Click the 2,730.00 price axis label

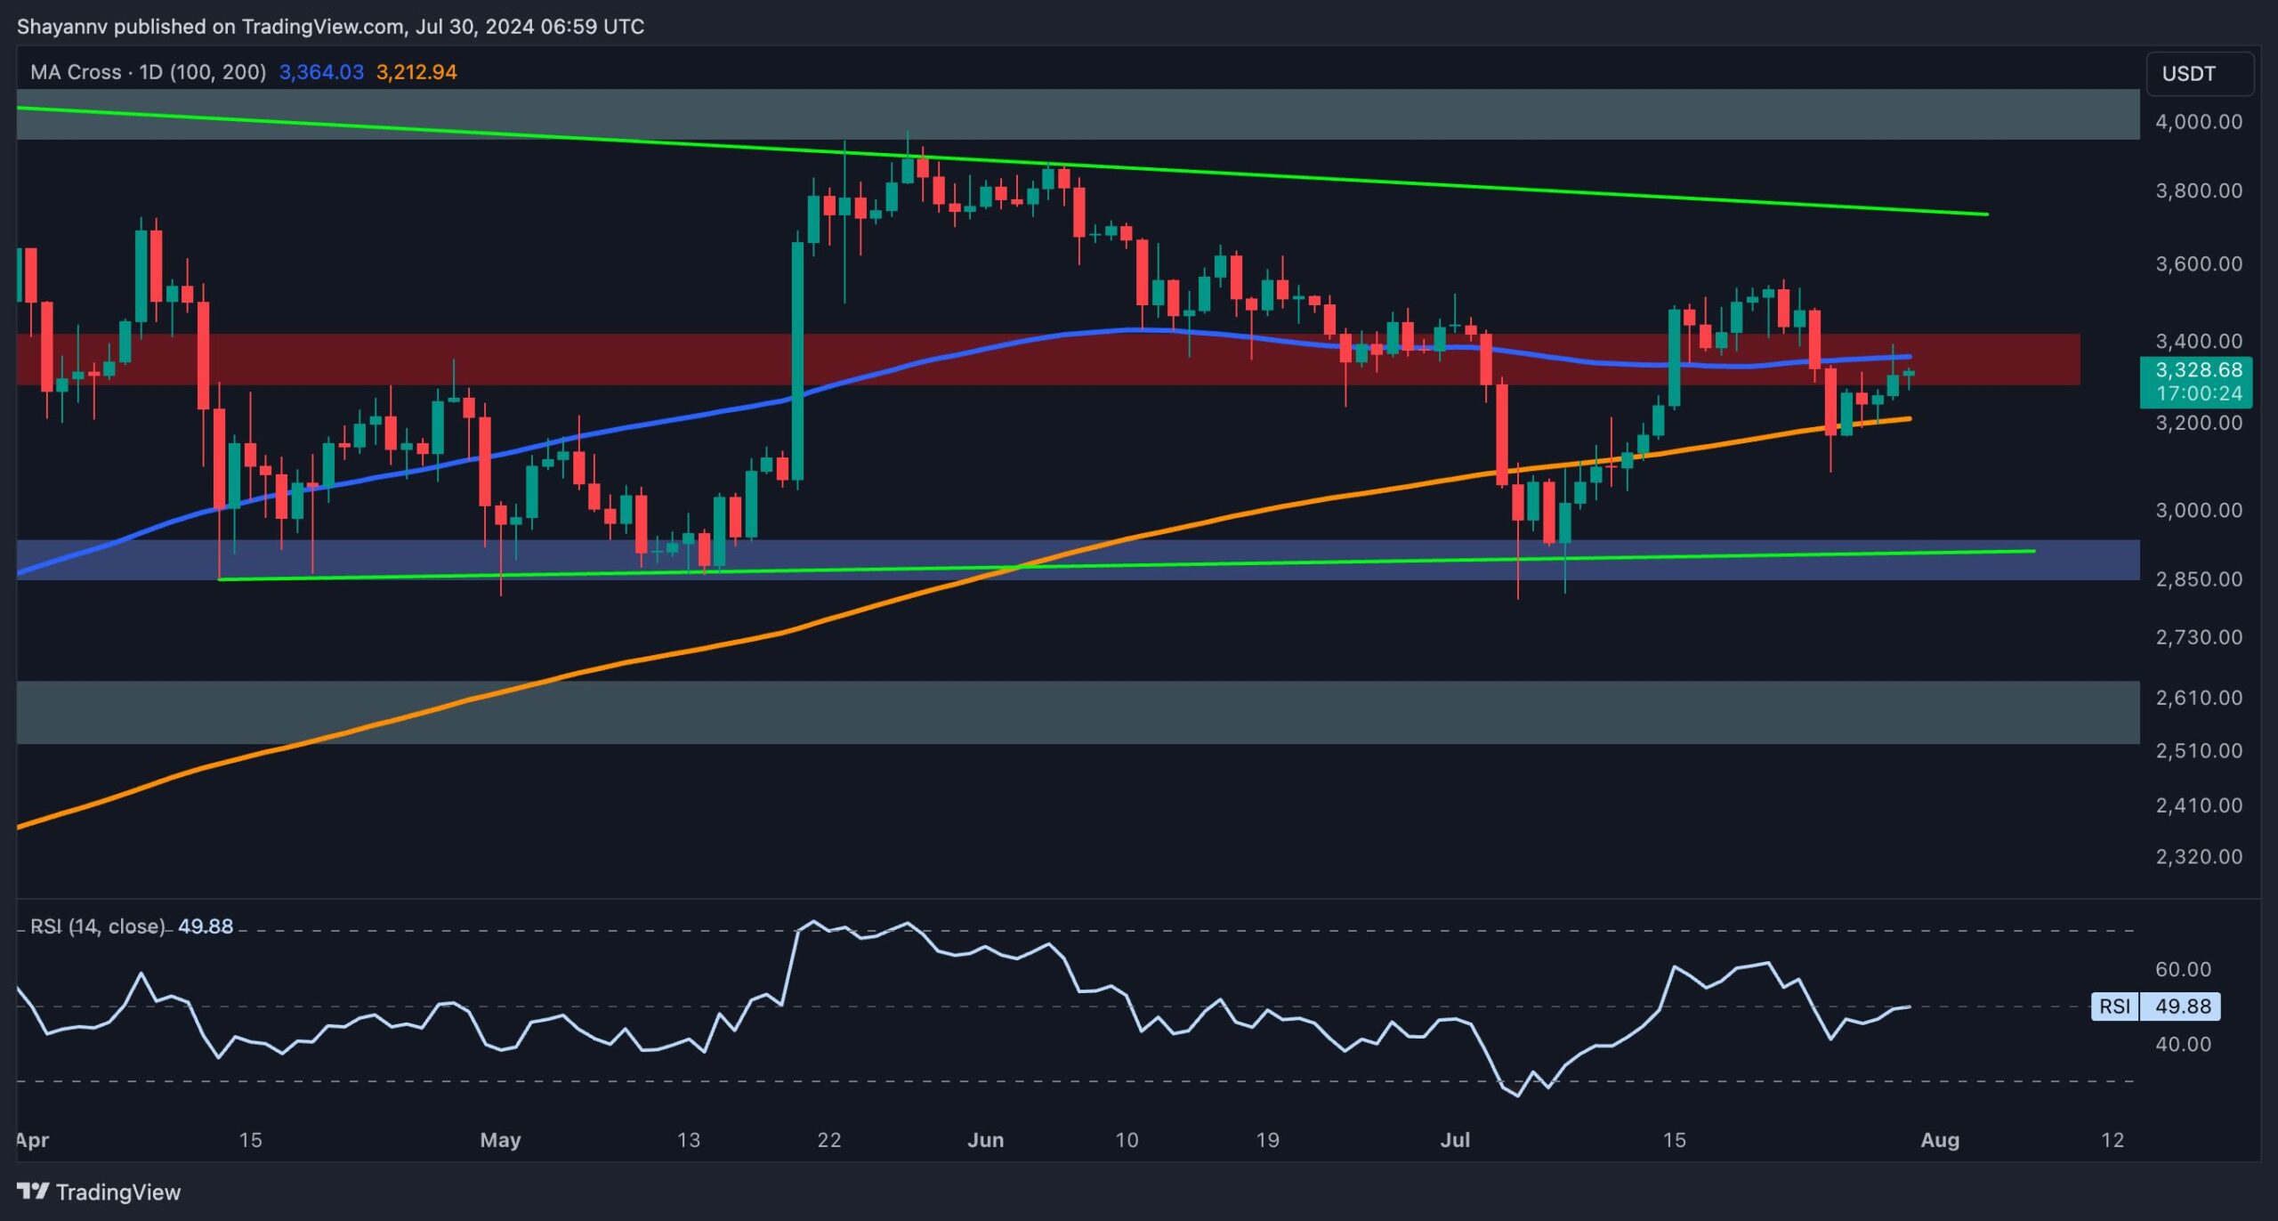coord(2198,637)
